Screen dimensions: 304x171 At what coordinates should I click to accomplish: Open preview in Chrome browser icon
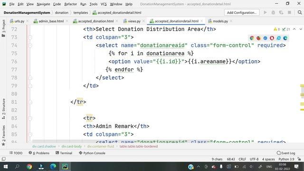(252, 38)
